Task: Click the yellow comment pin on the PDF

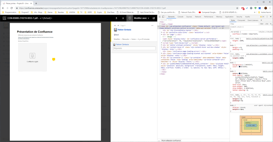Action: (54, 59)
